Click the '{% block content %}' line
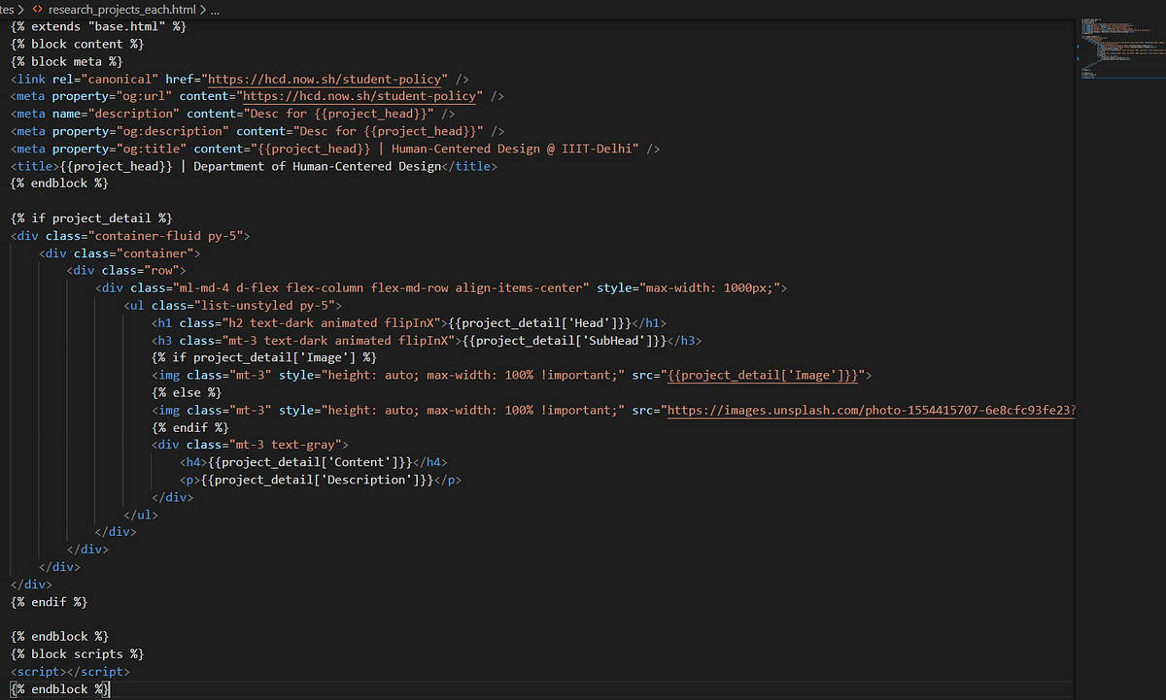The width and height of the screenshot is (1166, 700). 78,44
